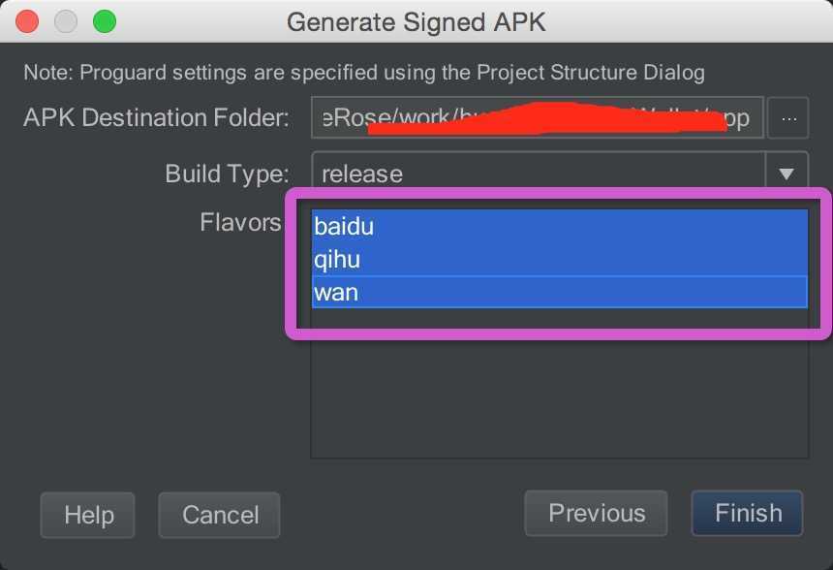Minimize the dialog using the yellow button
Viewport: 833px width, 570px height.
(x=66, y=20)
